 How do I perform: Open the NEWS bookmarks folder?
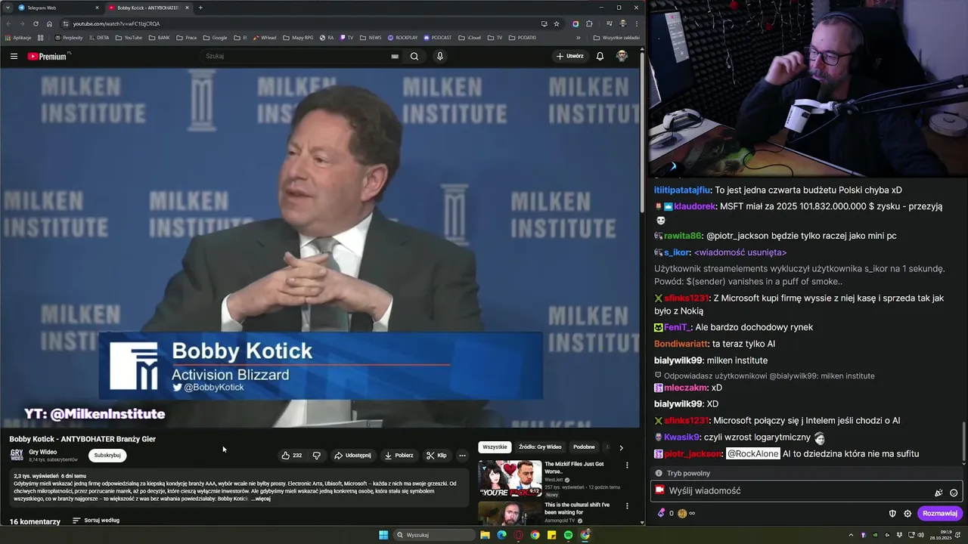[x=370, y=38]
